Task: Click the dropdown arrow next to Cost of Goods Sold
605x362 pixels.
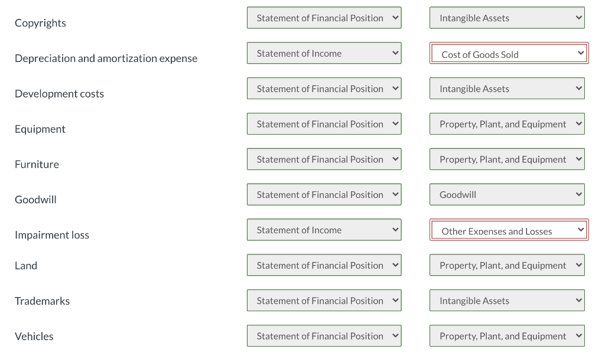Action: click(578, 54)
